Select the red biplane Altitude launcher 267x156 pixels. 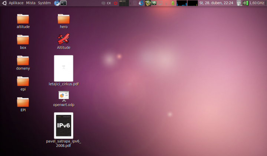(x=63, y=39)
